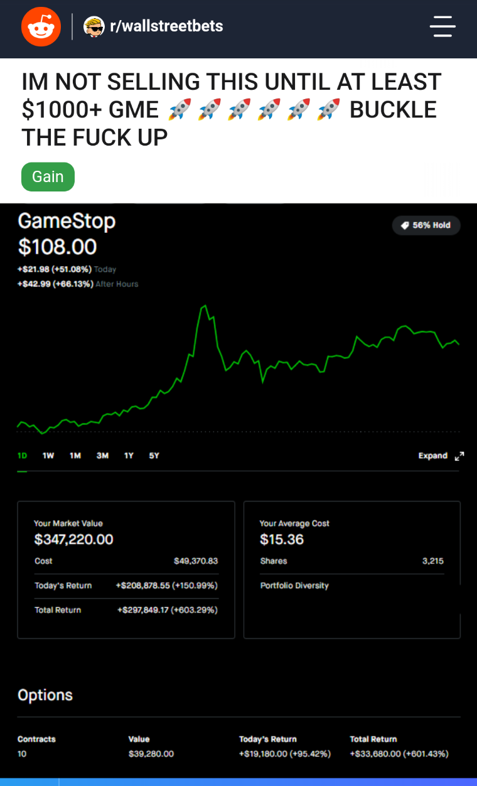Select the 1M chart range tab
This screenshot has width=477, height=786.
pos(75,456)
